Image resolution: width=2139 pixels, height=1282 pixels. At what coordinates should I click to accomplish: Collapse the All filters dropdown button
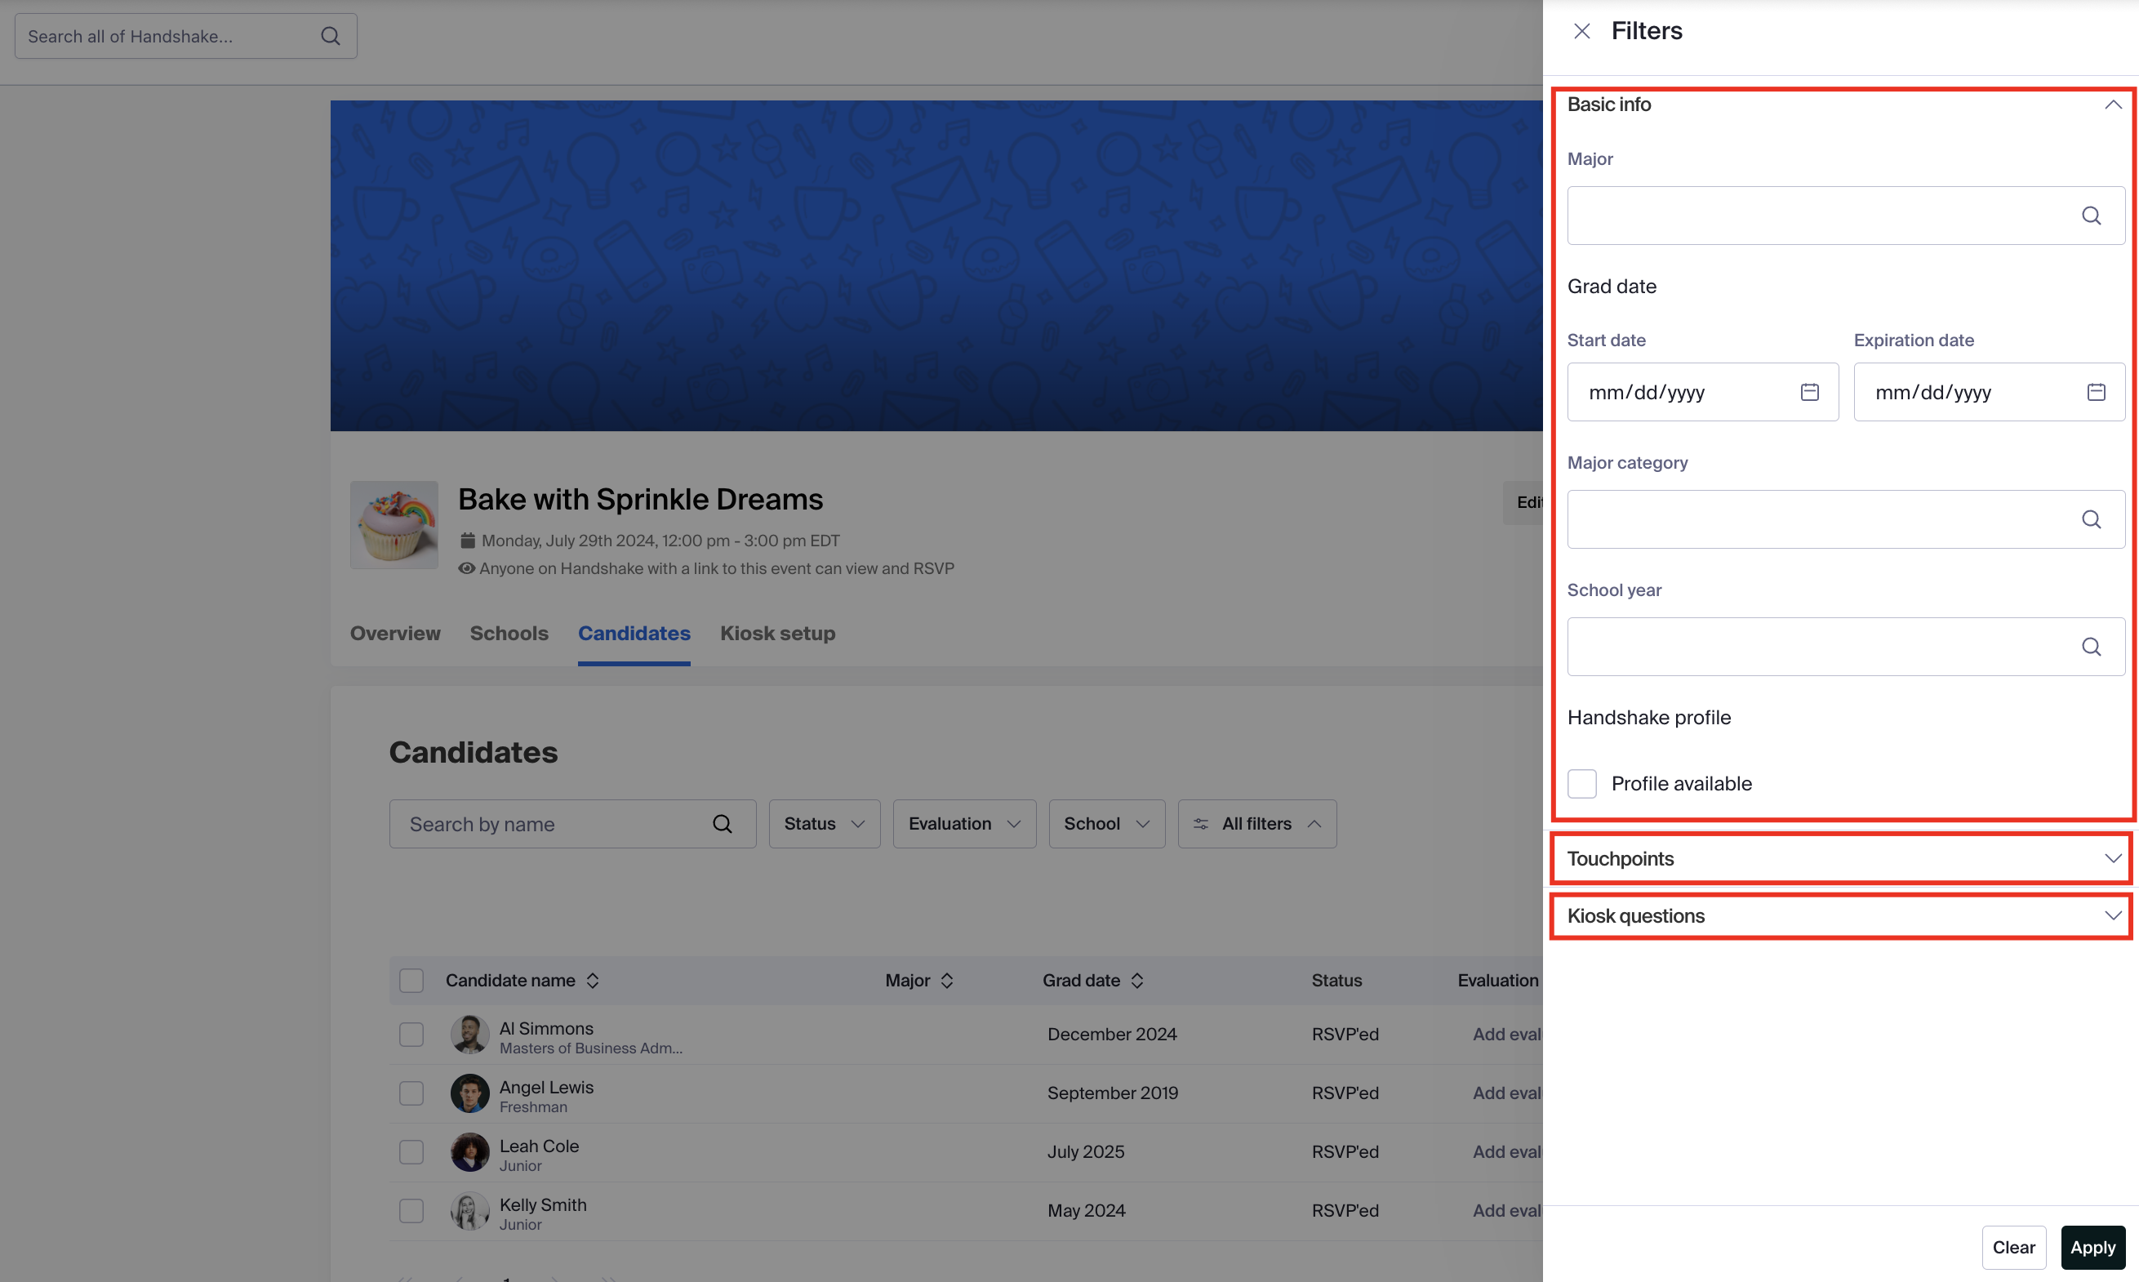point(1257,824)
